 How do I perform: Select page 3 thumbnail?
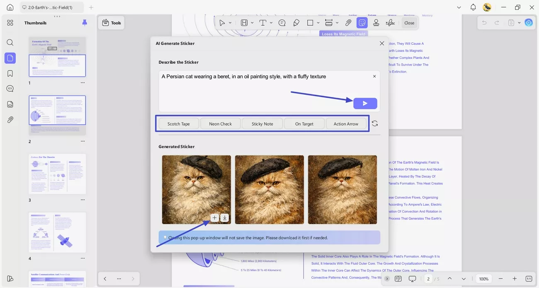pyautogui.click(x=57, y=174)
